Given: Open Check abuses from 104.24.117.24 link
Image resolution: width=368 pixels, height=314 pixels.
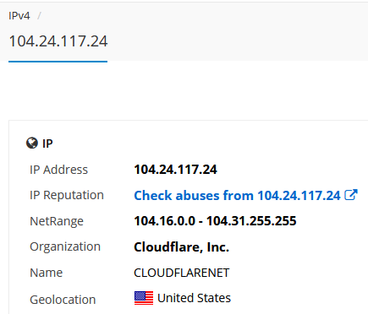Looking at the screenshot, I should (237, 195).
